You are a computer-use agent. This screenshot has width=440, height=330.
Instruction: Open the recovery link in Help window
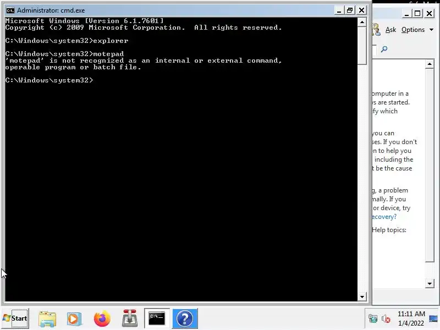tap(384, 217)
